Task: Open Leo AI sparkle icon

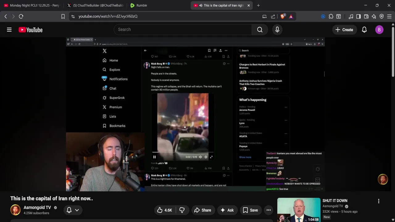Action: coord(374,16)
